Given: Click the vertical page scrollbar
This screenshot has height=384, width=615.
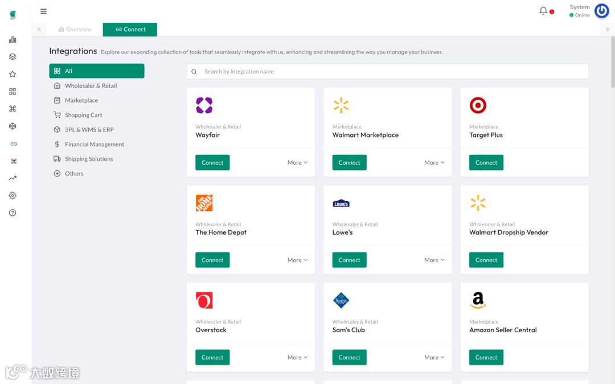Looking at the screenshot, I should (613, 63).
